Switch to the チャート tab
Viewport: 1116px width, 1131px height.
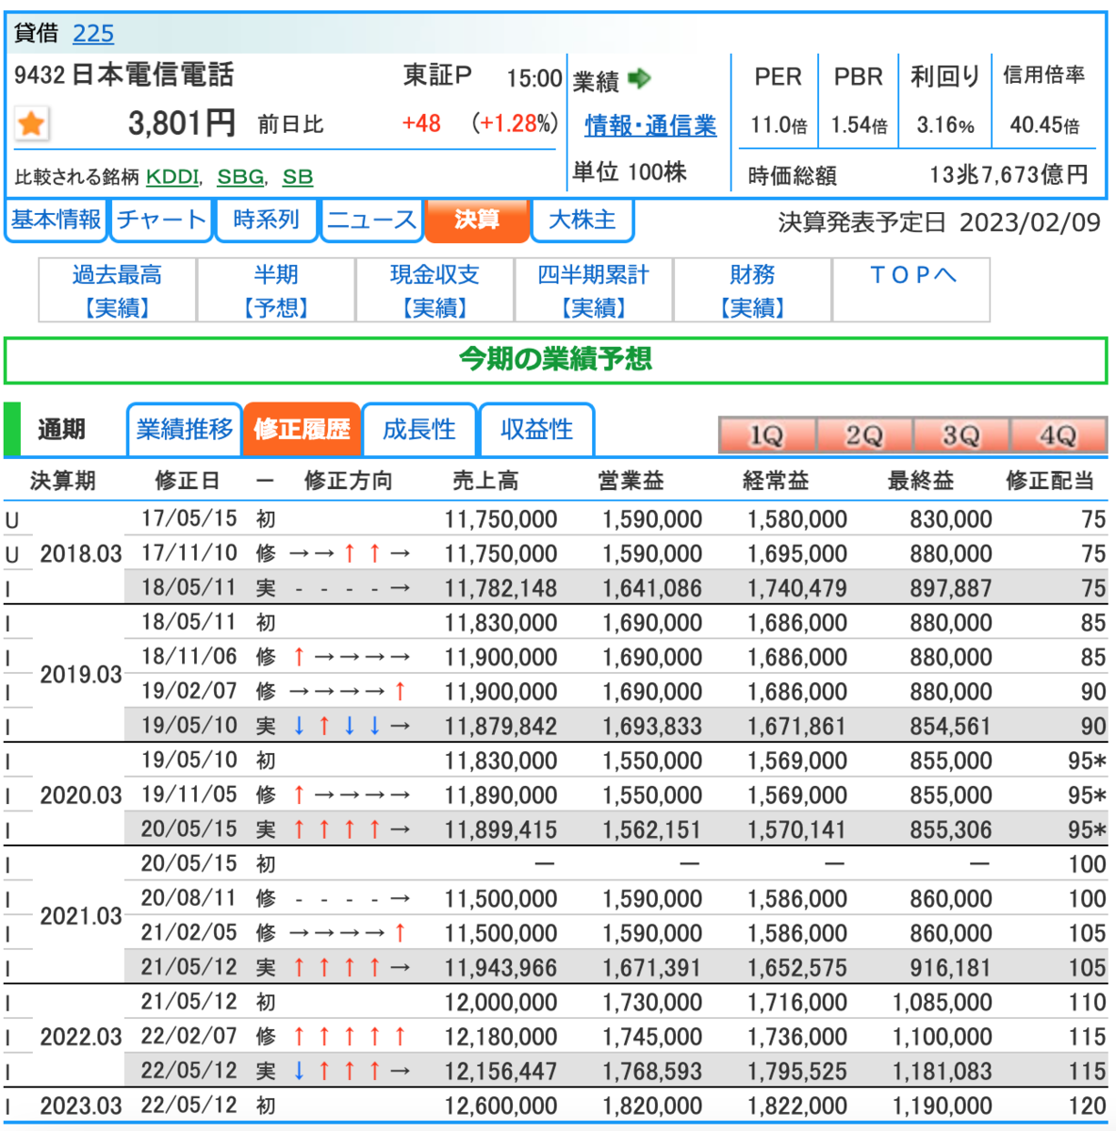161,220
